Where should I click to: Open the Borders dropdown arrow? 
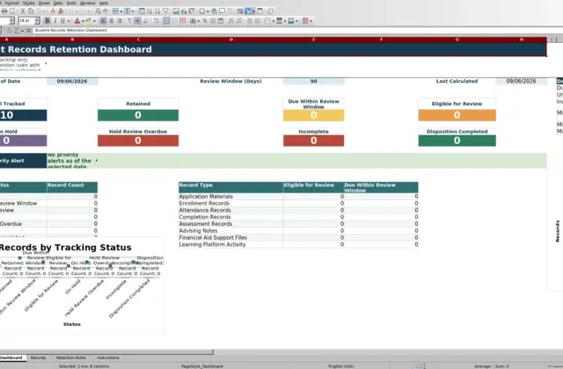(x=274, y=21)
